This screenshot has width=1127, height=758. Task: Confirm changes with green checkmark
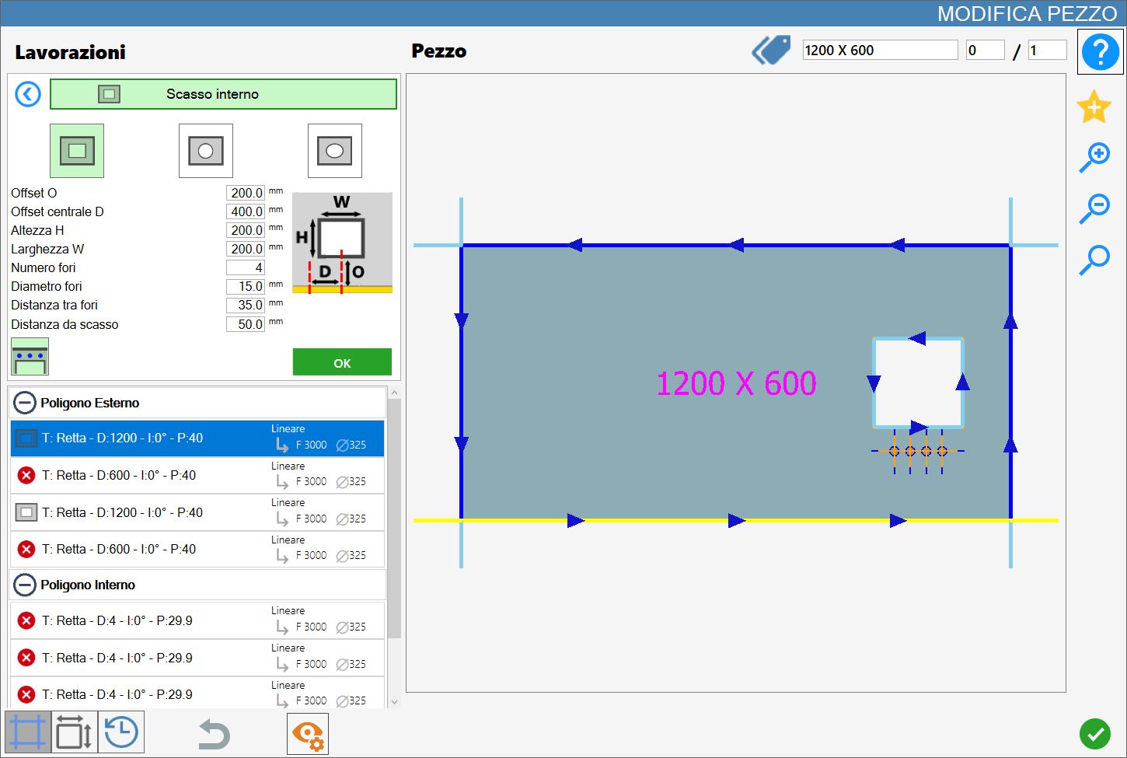click(1095, 734)
